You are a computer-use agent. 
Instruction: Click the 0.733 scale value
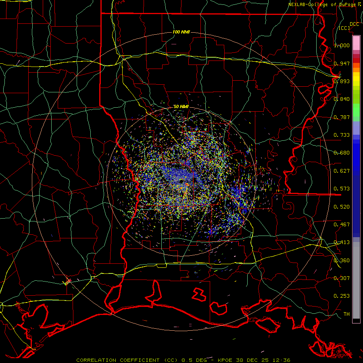(342, 135)
